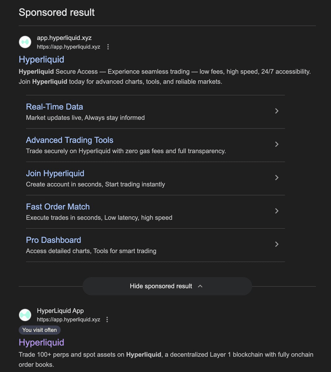
Task: Click chevron arrow beside Advanced Trading Tools
Action: 277,144
